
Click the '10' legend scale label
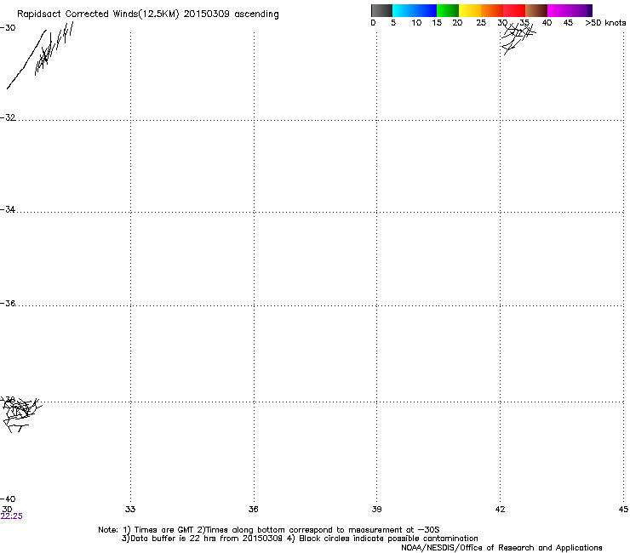416,23
